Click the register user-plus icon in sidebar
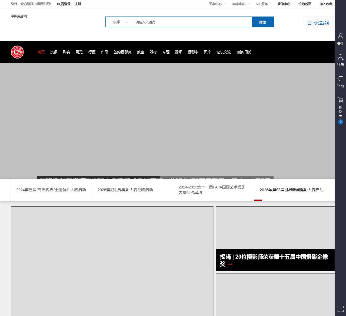This screenshot has width=346, height=316. click(341, 57)
